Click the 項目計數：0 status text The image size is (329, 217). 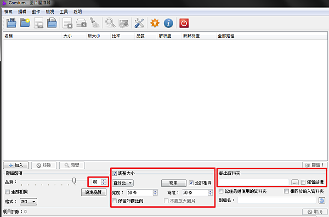(15, 212)
